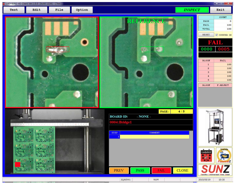Open the Option menu
The image size is (237, 185).
coord(82,10)
